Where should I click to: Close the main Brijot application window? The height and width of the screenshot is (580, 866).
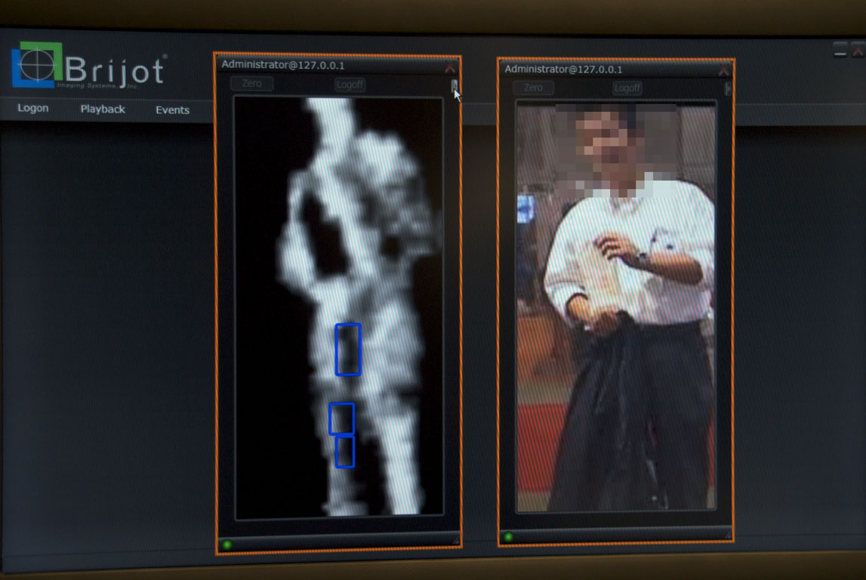tap(858, 51)
